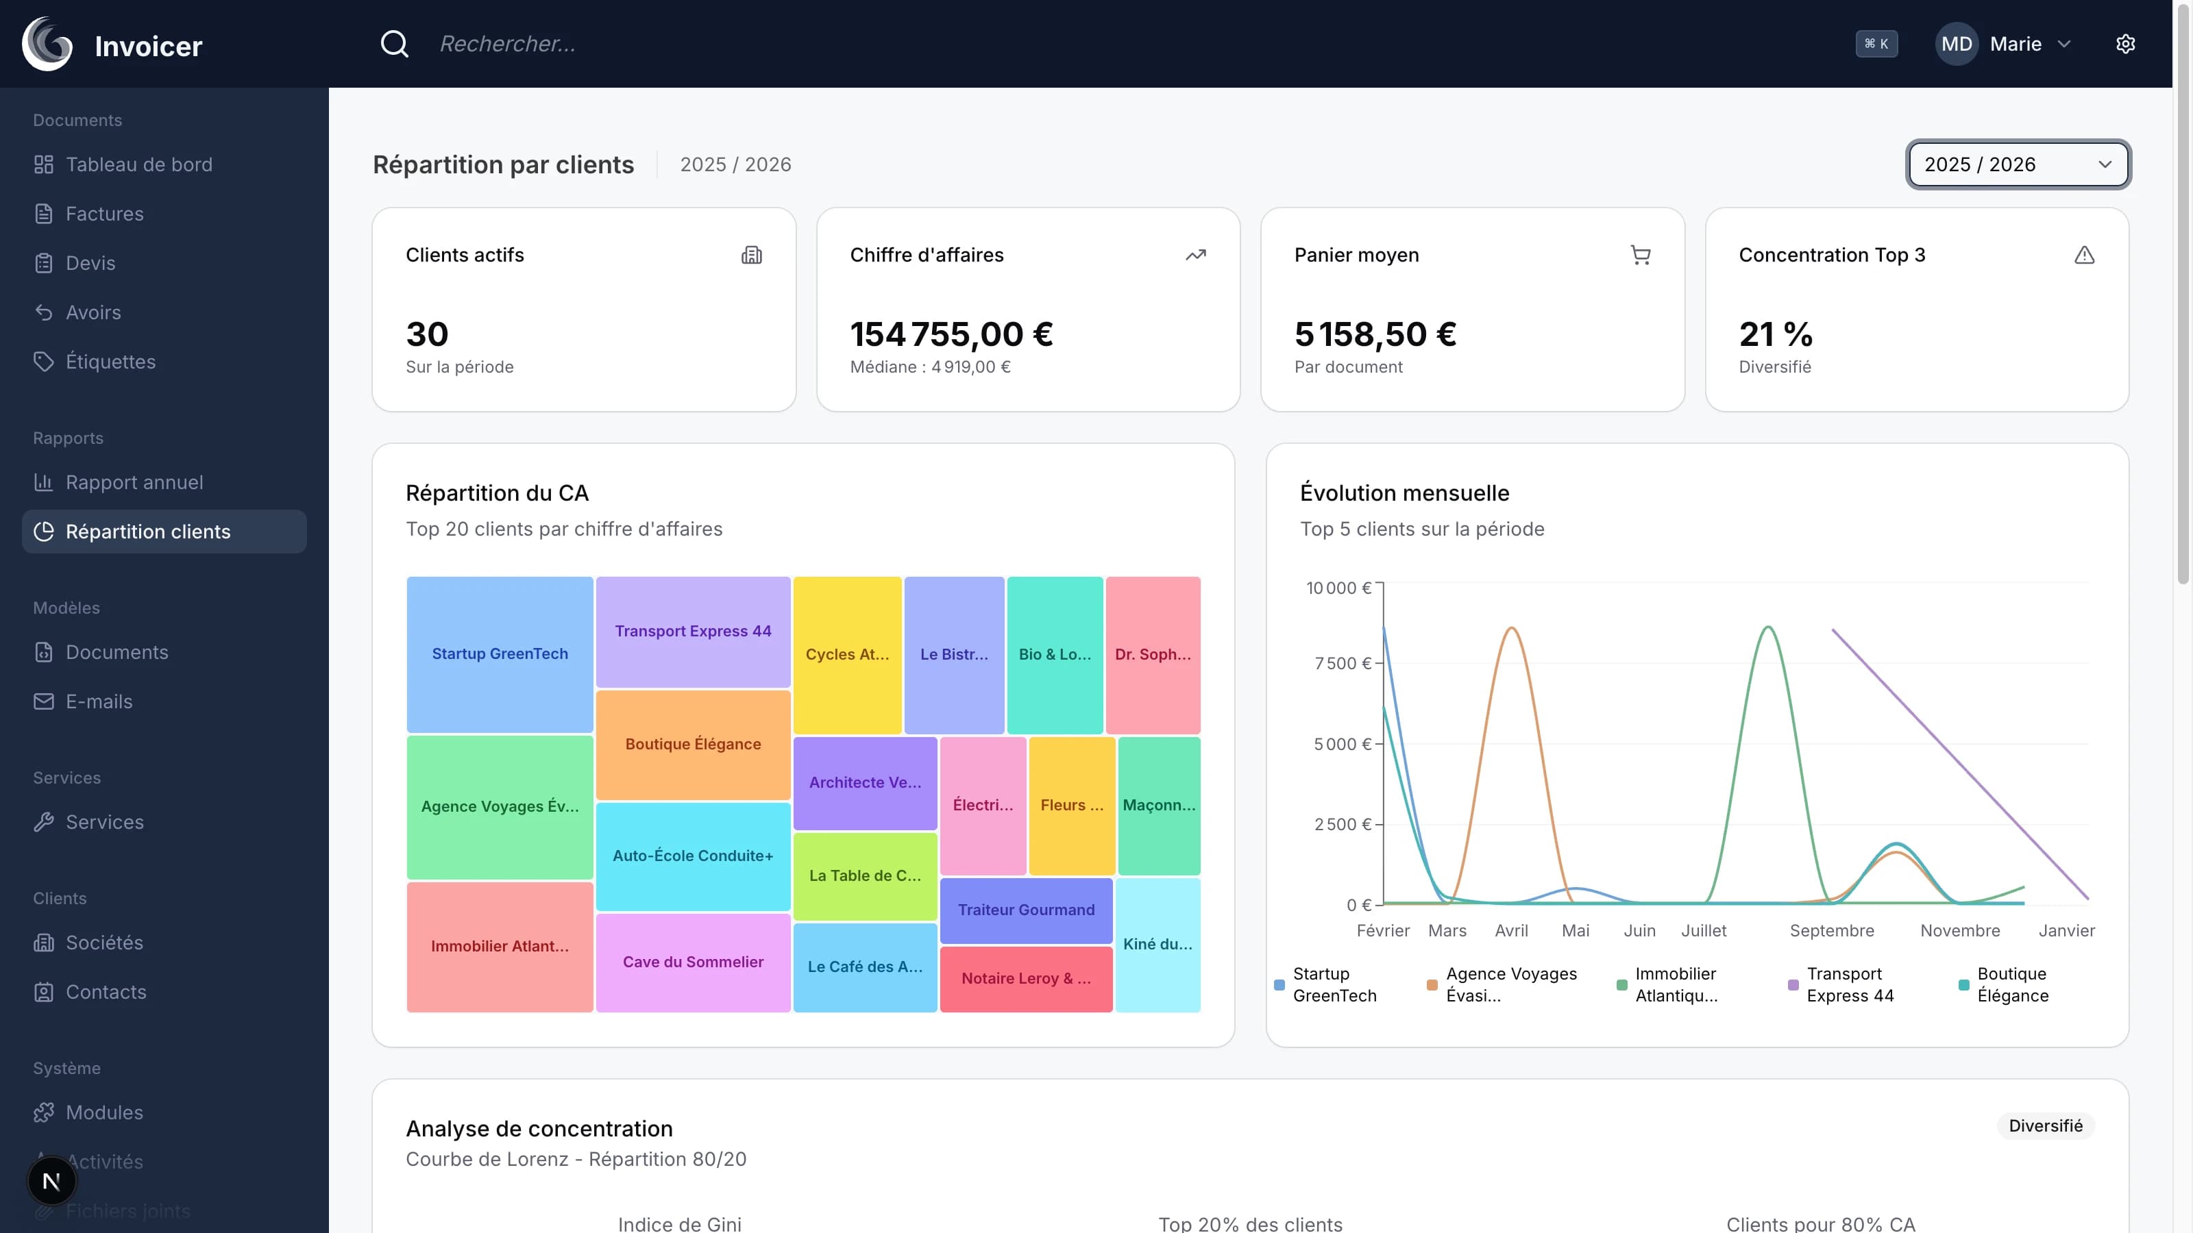Go to Rapport annuel page
The width and height of the screenshot is (2193, 1233).
coord(134,482)
